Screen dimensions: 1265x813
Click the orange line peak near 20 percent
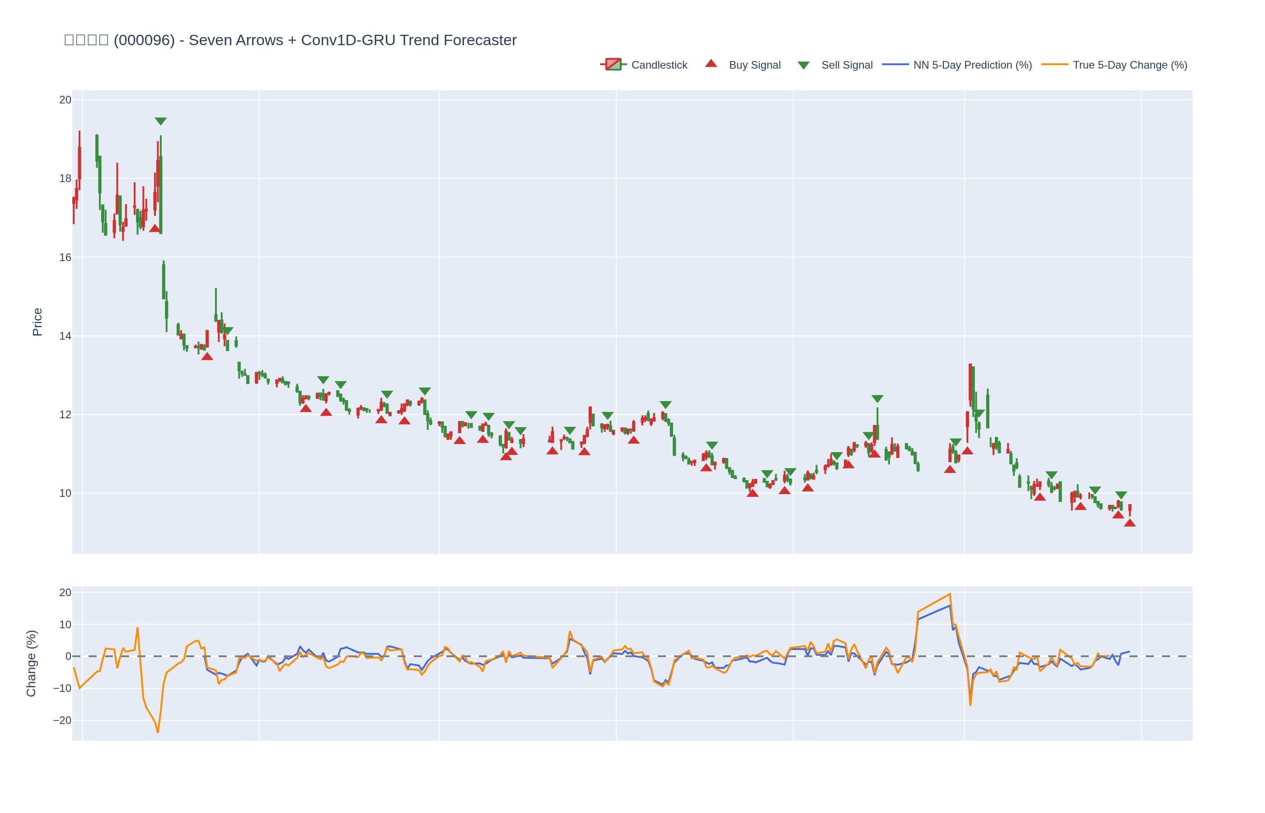[949, 594]
